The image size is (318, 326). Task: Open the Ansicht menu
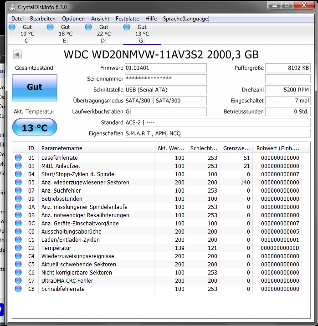tap(100, 19)
